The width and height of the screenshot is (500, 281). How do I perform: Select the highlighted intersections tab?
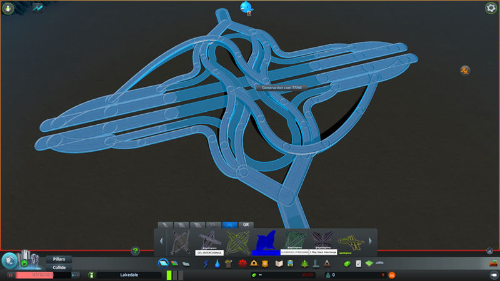(228, 224)
